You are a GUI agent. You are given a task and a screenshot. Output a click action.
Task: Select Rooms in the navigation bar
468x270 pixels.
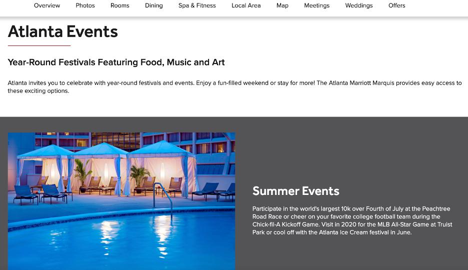click(120, 5)
